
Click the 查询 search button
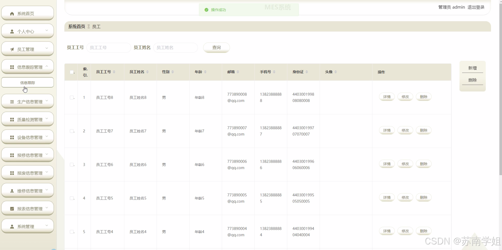[x=216, y=48]
